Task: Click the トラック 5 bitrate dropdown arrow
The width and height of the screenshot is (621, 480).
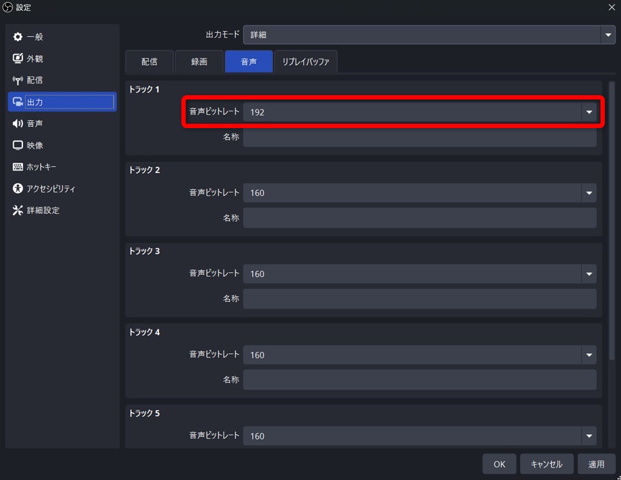Action: pyautogui.click(x=589, y=436)
